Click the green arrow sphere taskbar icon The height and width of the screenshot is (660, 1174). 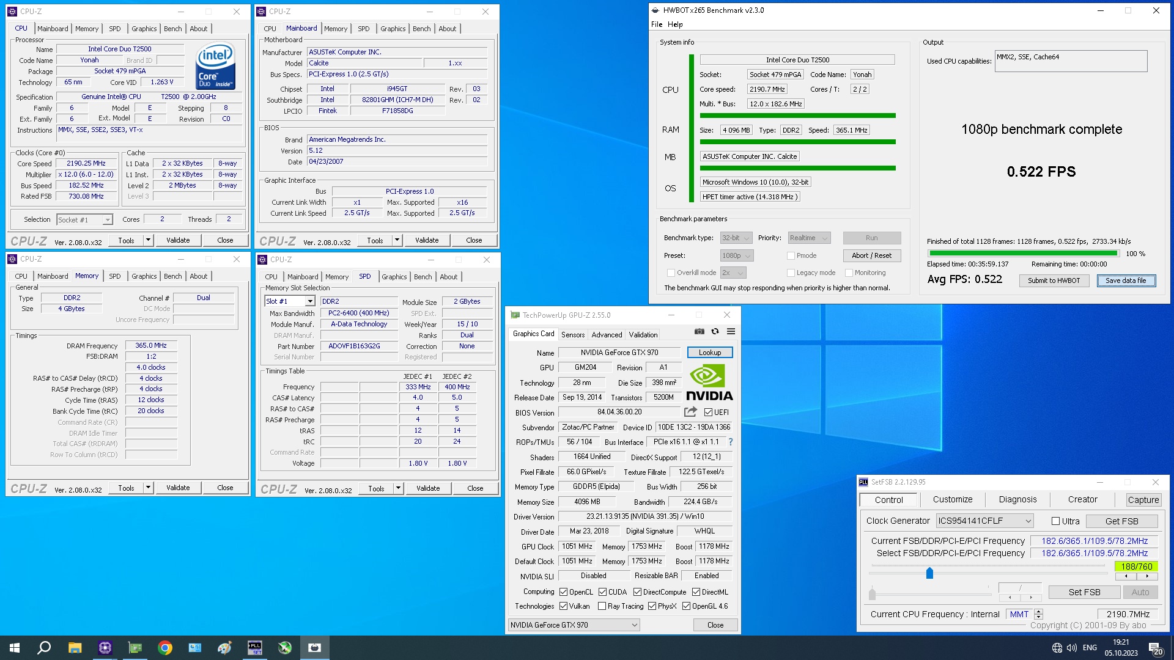coord(285,648)
